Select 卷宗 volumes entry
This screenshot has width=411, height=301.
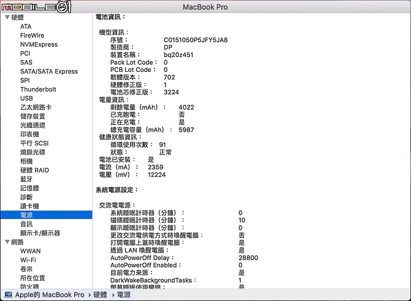point(26,269)
